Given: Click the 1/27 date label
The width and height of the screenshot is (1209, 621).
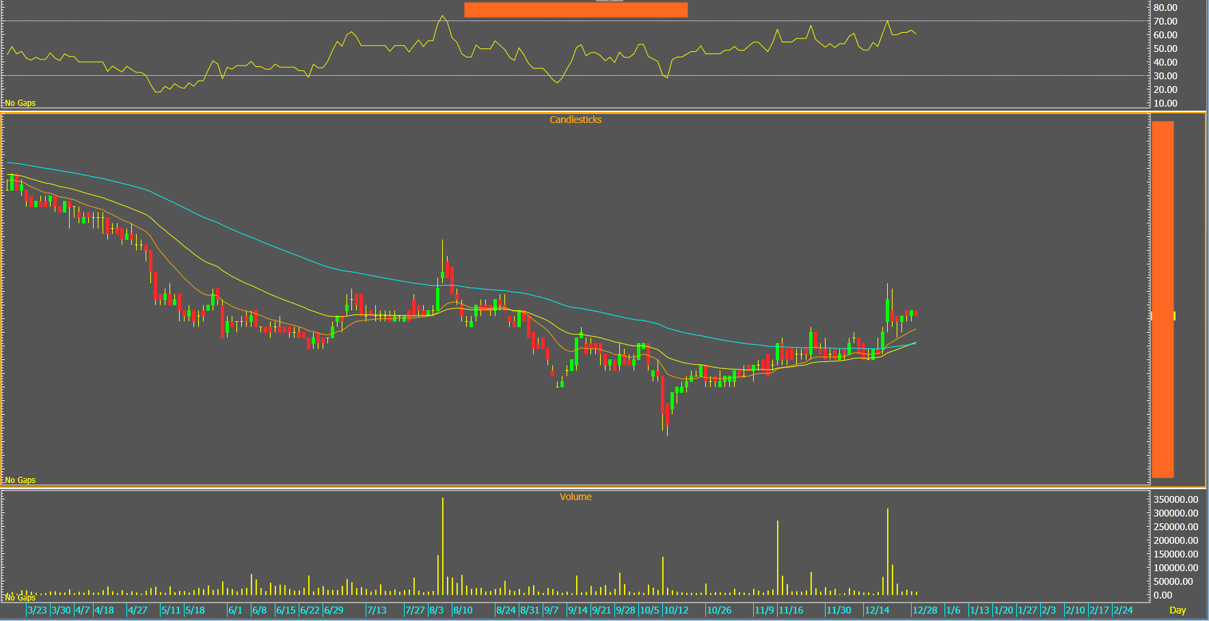Looking at the screenshot, I should [1027, 610].
